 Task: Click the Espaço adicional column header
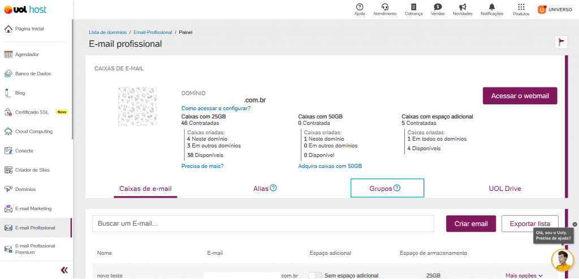[x=330, y=253]
